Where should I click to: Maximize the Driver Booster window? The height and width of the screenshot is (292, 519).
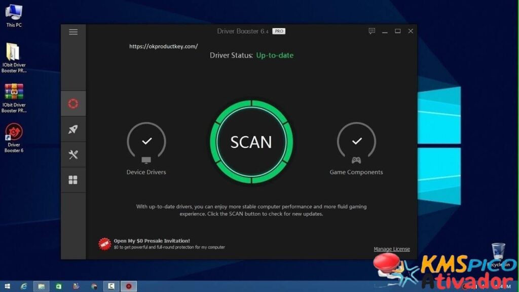click(x=397, y=31)
